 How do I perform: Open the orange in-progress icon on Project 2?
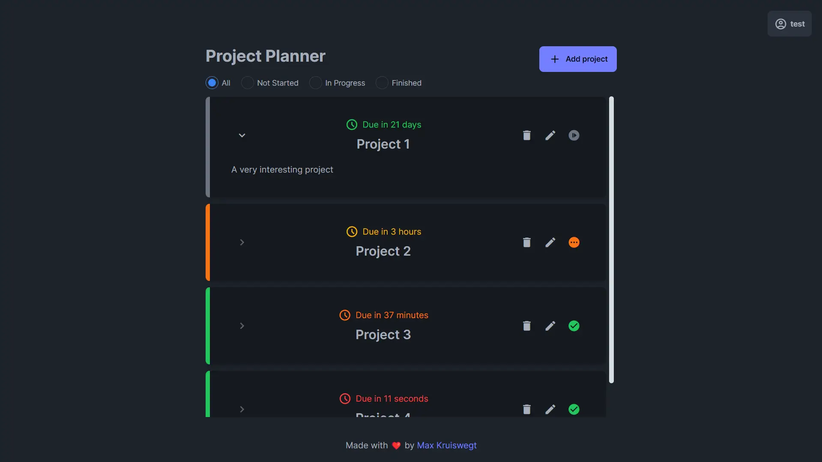[x=574, y=242]
